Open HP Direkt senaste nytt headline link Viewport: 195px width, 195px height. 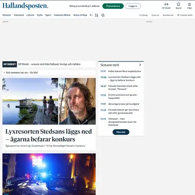49,64
